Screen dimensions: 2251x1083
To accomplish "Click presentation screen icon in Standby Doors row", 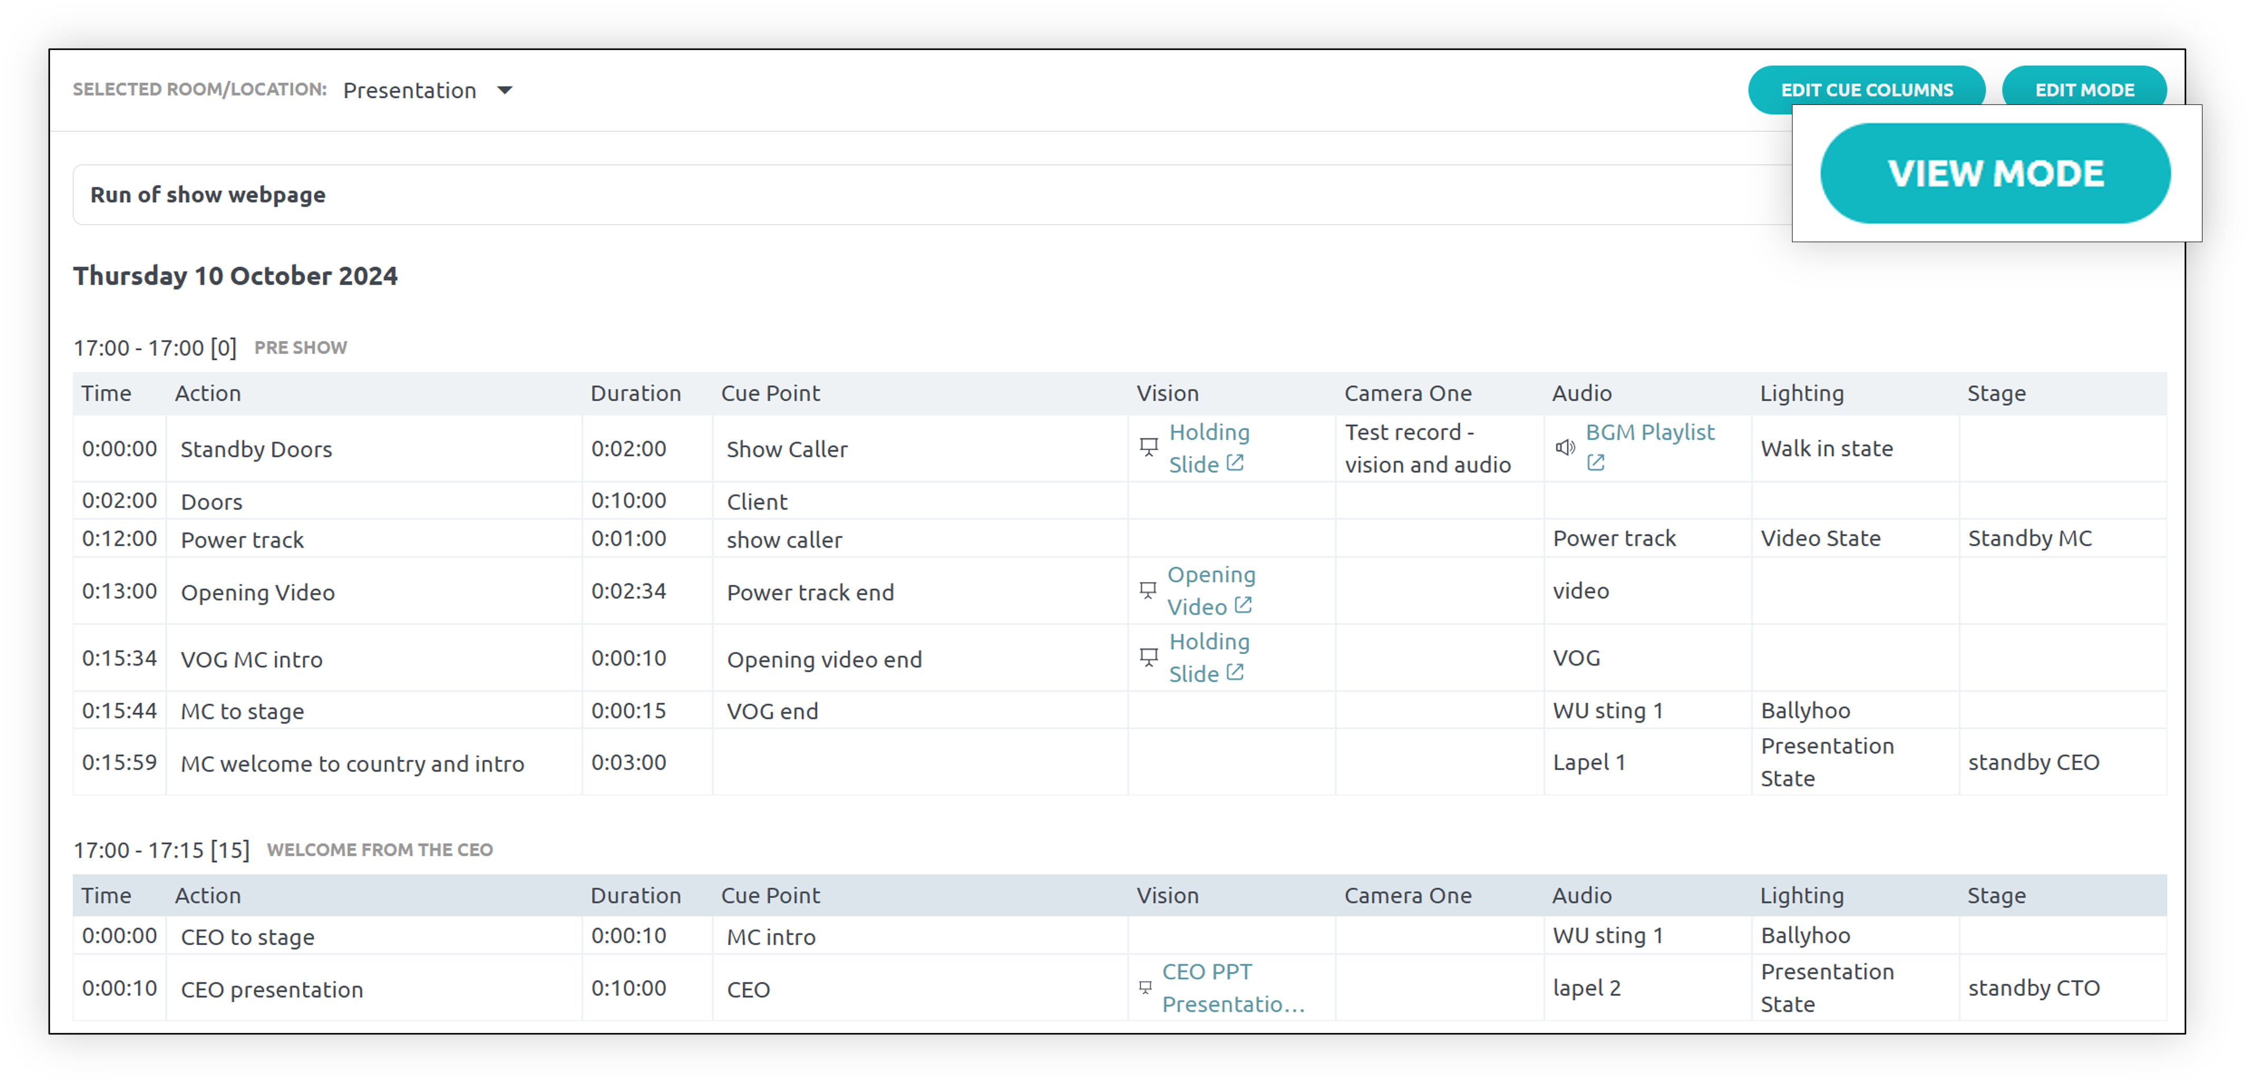I will [x=1148, y=447].
